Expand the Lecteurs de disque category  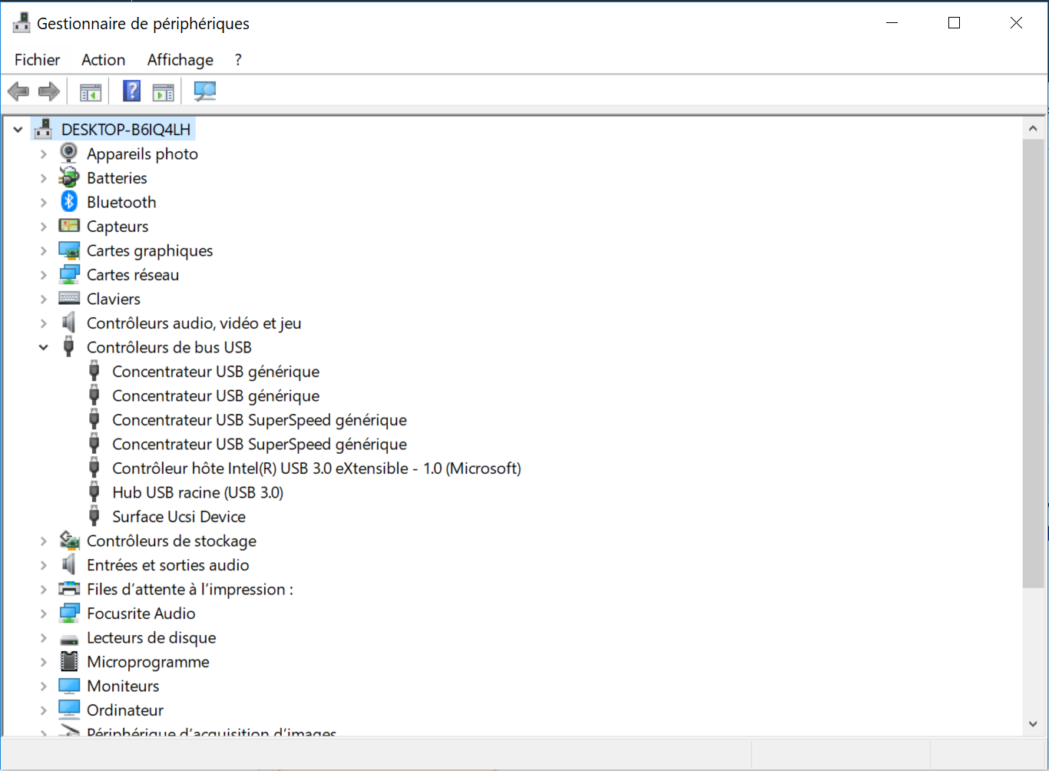click(44, 638)
